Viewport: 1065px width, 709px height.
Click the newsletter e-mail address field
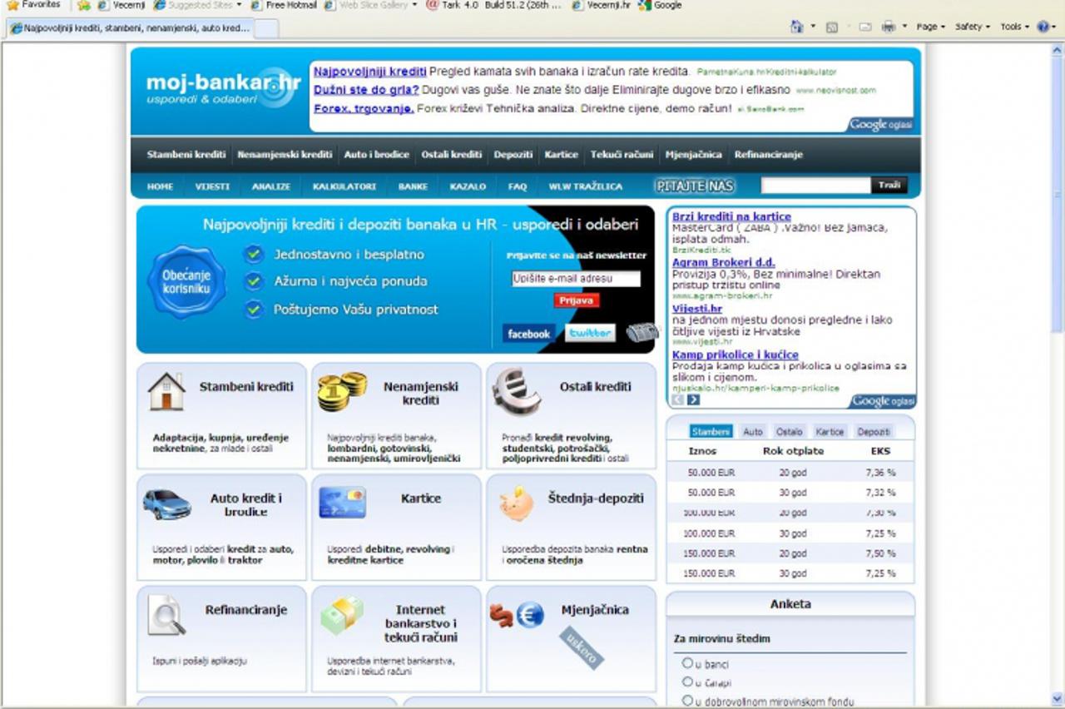coord(576,280)
